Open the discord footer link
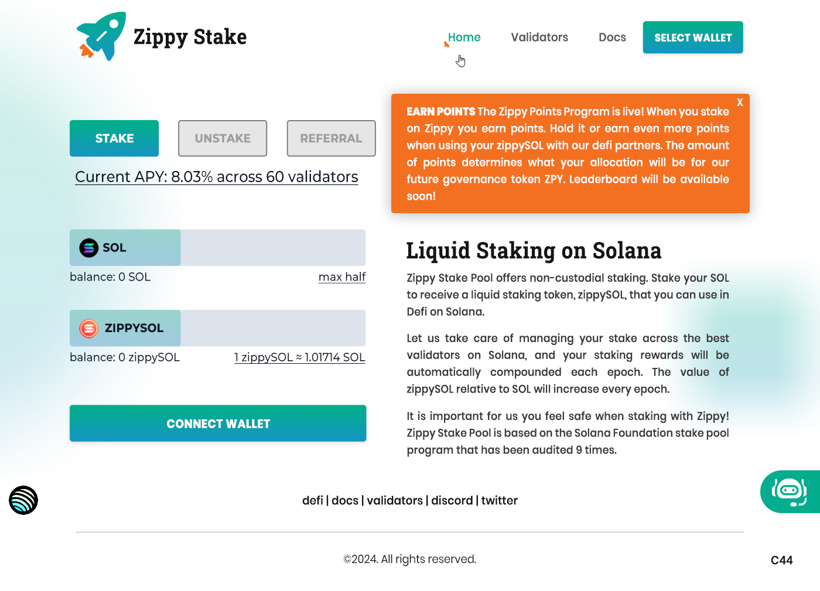Viewport: 820px width, 591px height. point(452,501)
